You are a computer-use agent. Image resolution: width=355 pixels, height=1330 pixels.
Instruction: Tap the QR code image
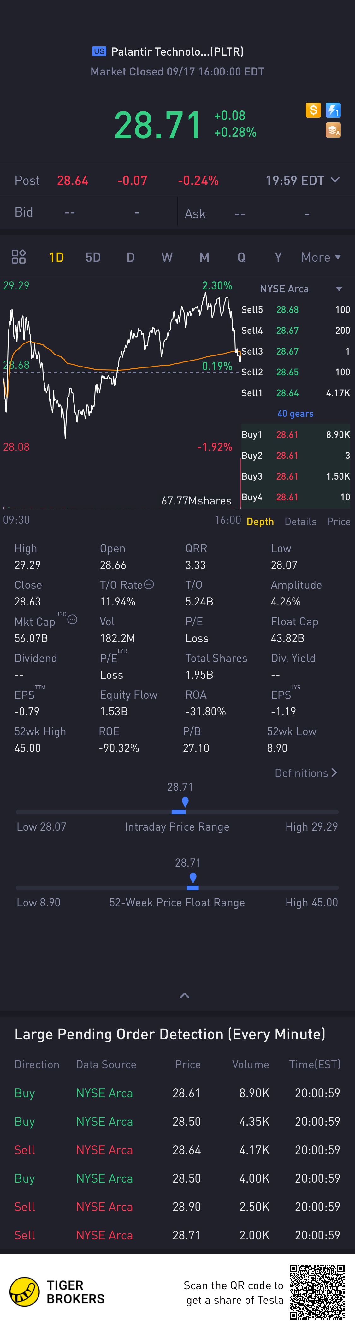[x=316, y=1291]
